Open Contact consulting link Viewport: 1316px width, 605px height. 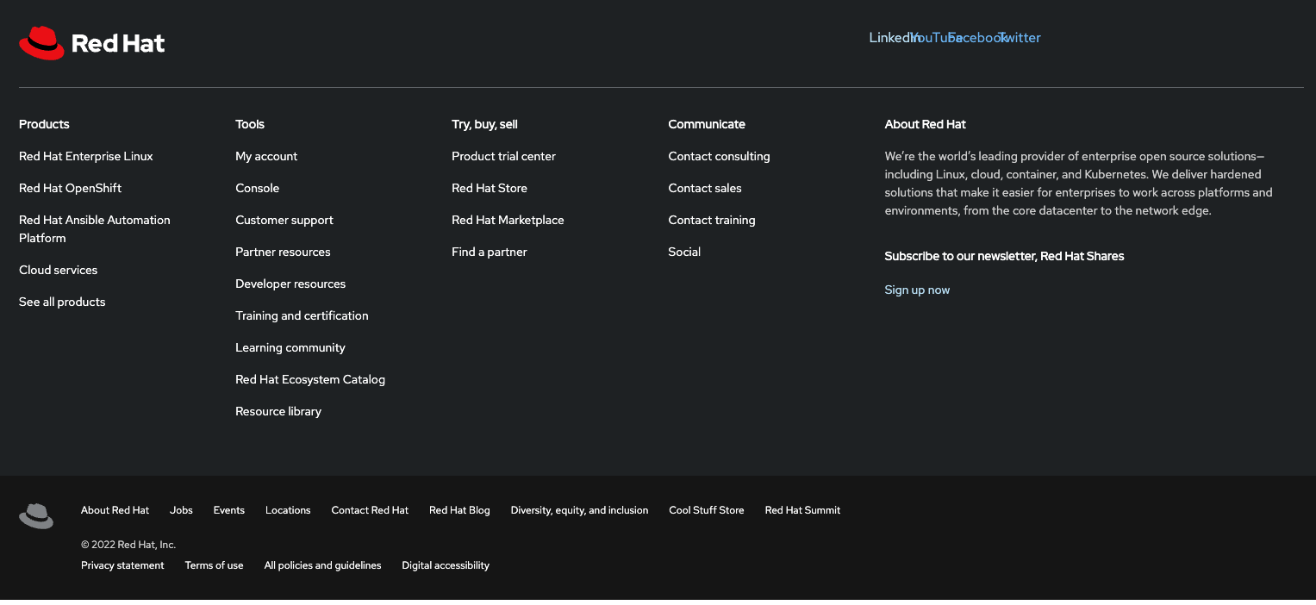pos(719,156)
